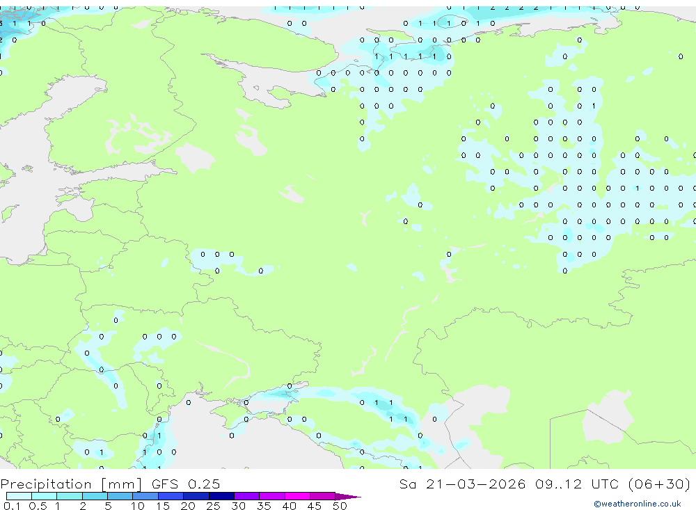Select the 0.5–1 mm legend color swatch

coord(45,496)
